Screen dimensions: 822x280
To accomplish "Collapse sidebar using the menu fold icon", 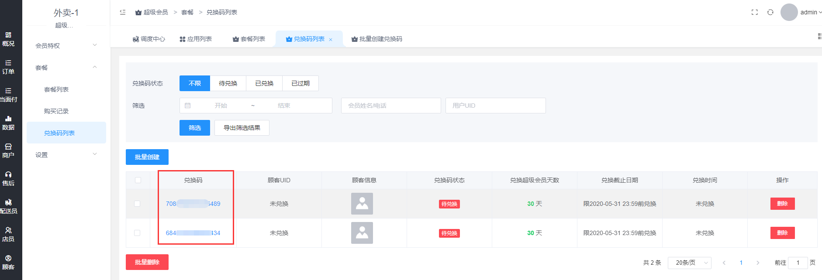I will (x=123, y=12).
